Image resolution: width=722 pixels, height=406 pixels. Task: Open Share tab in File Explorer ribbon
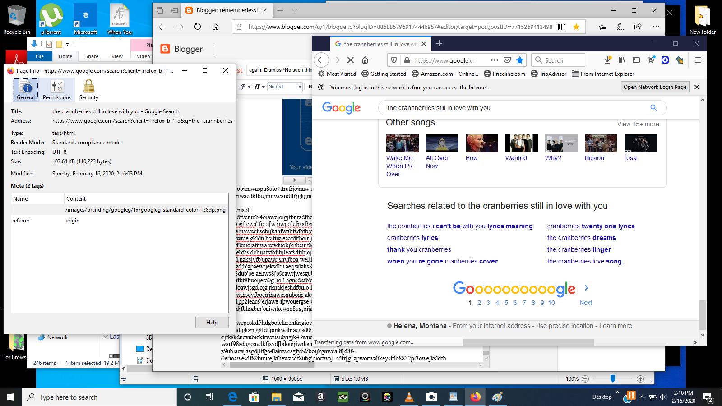pos(92,56)
